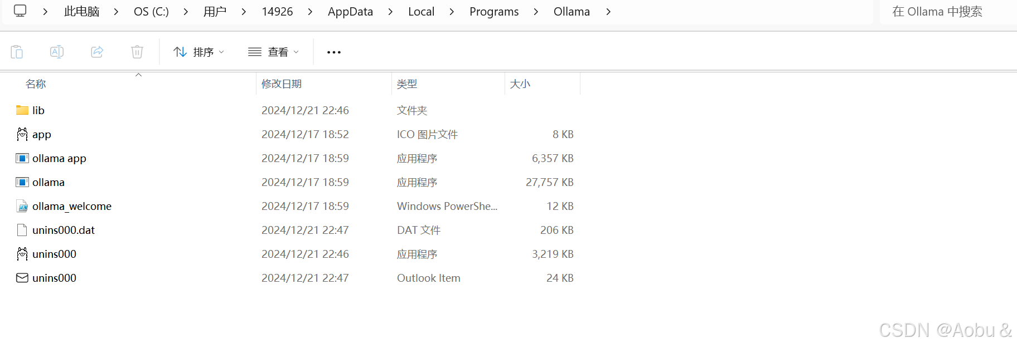Open the three-dots more options menu

pyautogui.click(x=334, y=52)
